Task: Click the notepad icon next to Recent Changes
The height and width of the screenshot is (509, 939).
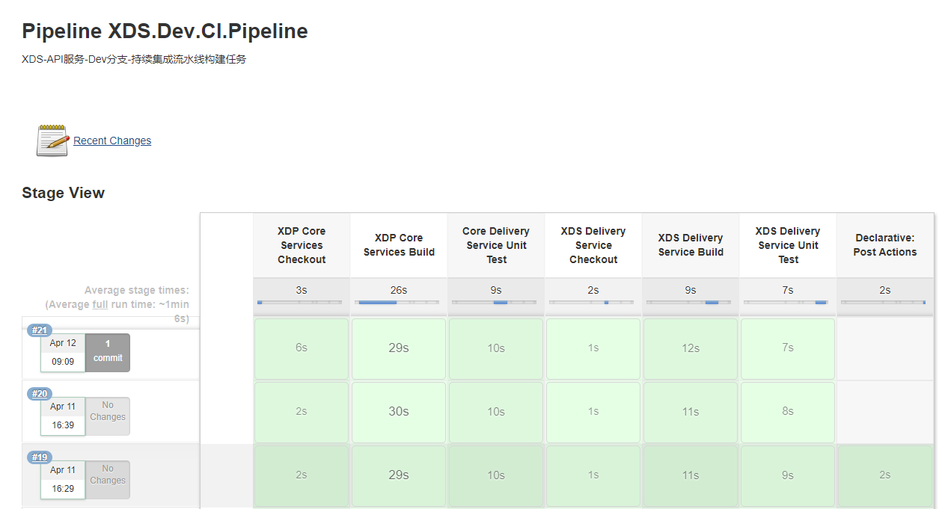Action: pos(51,140)
